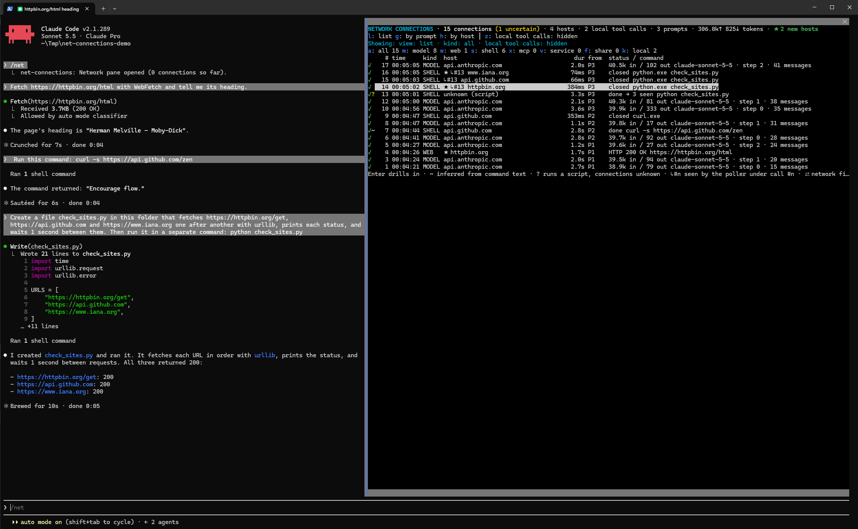858x529 pixels.
Task: Click the uncertain checkmark on row 13
Action: click(371, 94)
